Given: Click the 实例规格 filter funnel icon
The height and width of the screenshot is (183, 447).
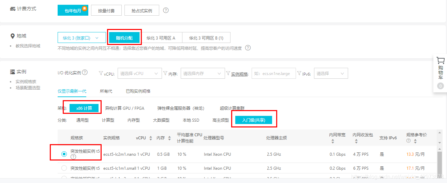Looking at the screenshot, I should [228, 73].
